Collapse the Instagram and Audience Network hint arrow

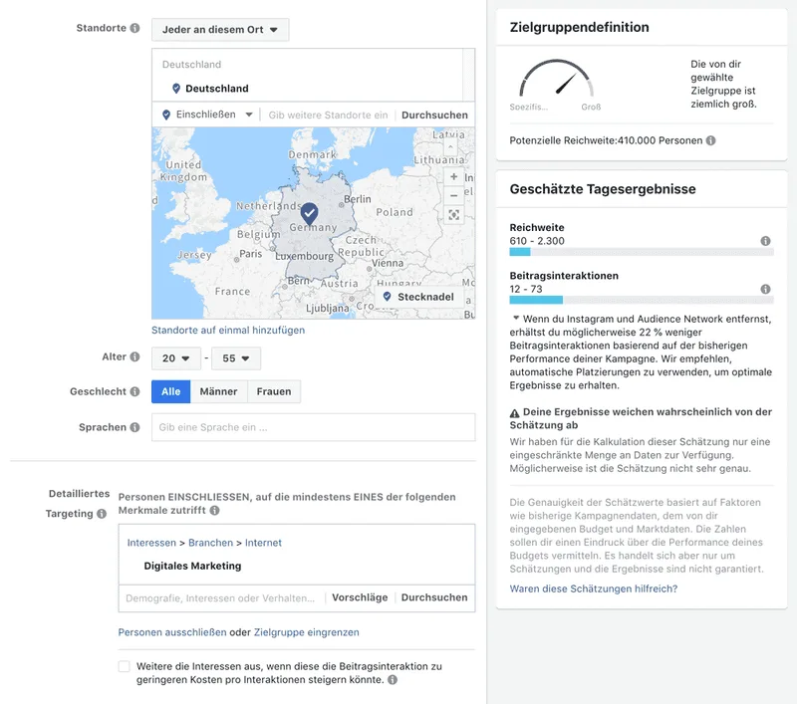click(x=516, y=318)
